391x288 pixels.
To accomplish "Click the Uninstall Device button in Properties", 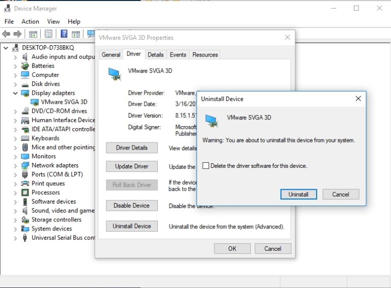I will coord(132,226).
